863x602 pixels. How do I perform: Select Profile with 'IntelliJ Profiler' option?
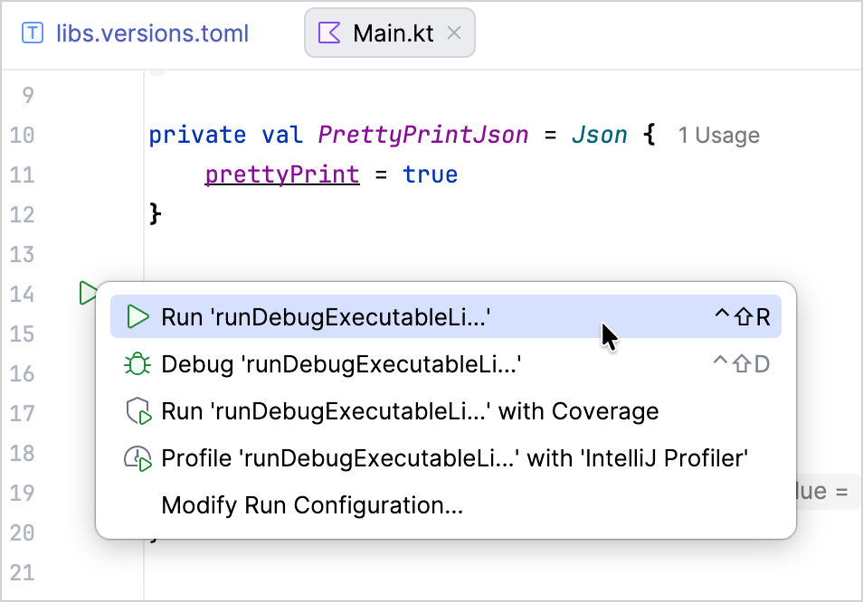[x=446, y=458]
